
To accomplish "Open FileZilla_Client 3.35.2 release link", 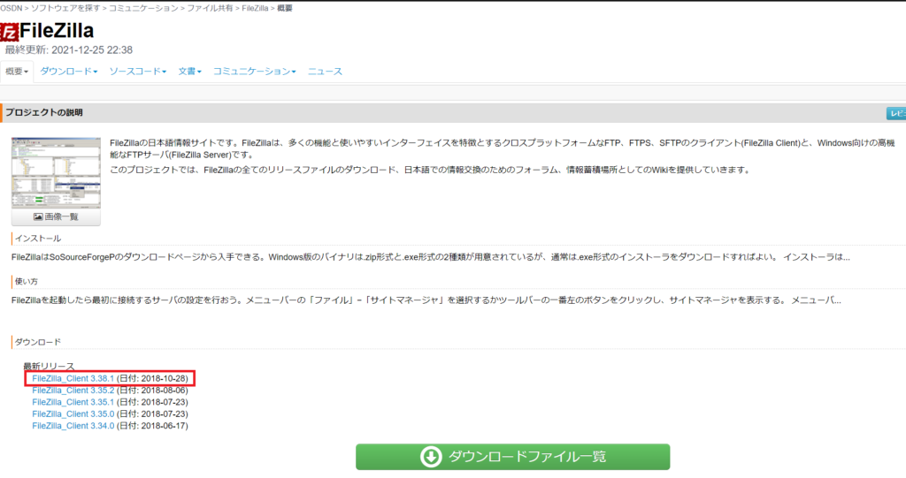I will (73, 391).
